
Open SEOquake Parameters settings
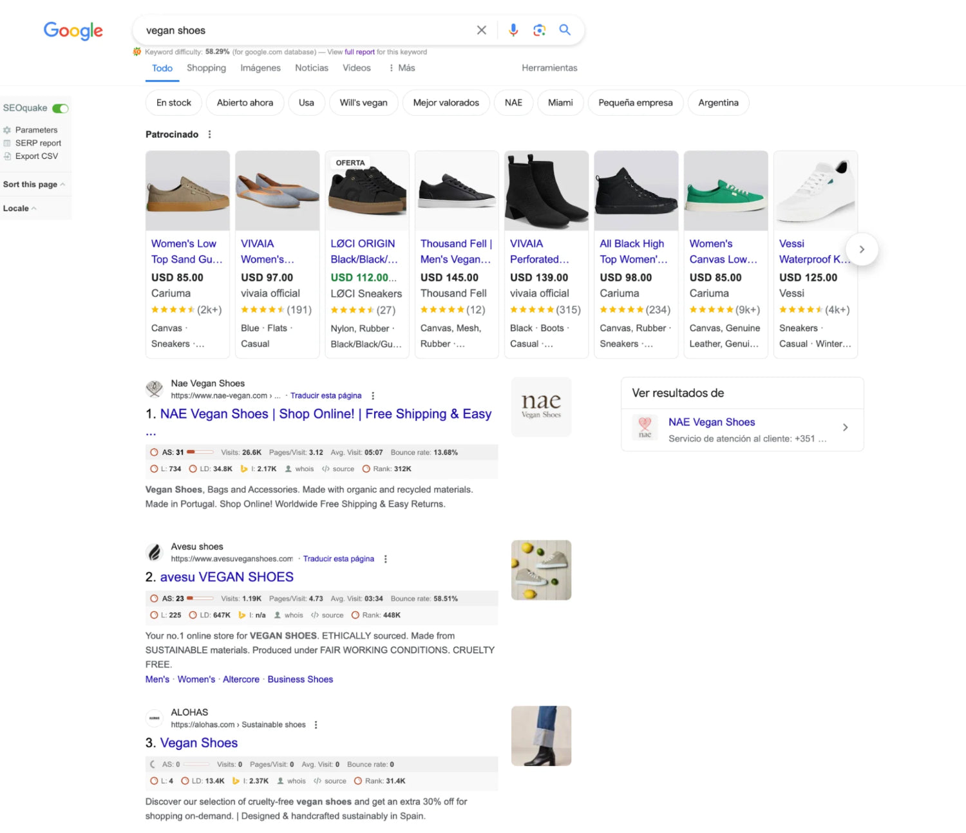pyautogui.click(x=36, y=130)
